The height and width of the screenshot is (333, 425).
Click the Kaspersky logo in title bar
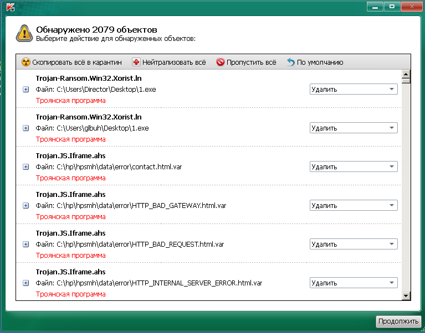point(9,7)
